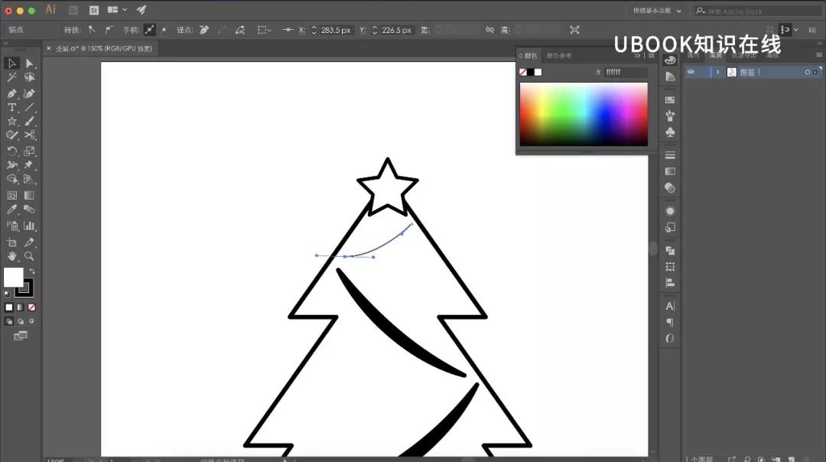Reset to default fill and stroke
The image size is (826, 462).
tap(7, 294)
